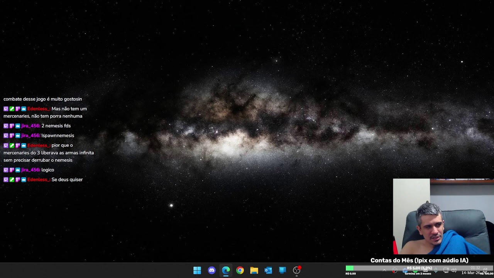494x278 pixels.
Task: Open Outlook from the taskbar
Action: click(x=268, y=270)
